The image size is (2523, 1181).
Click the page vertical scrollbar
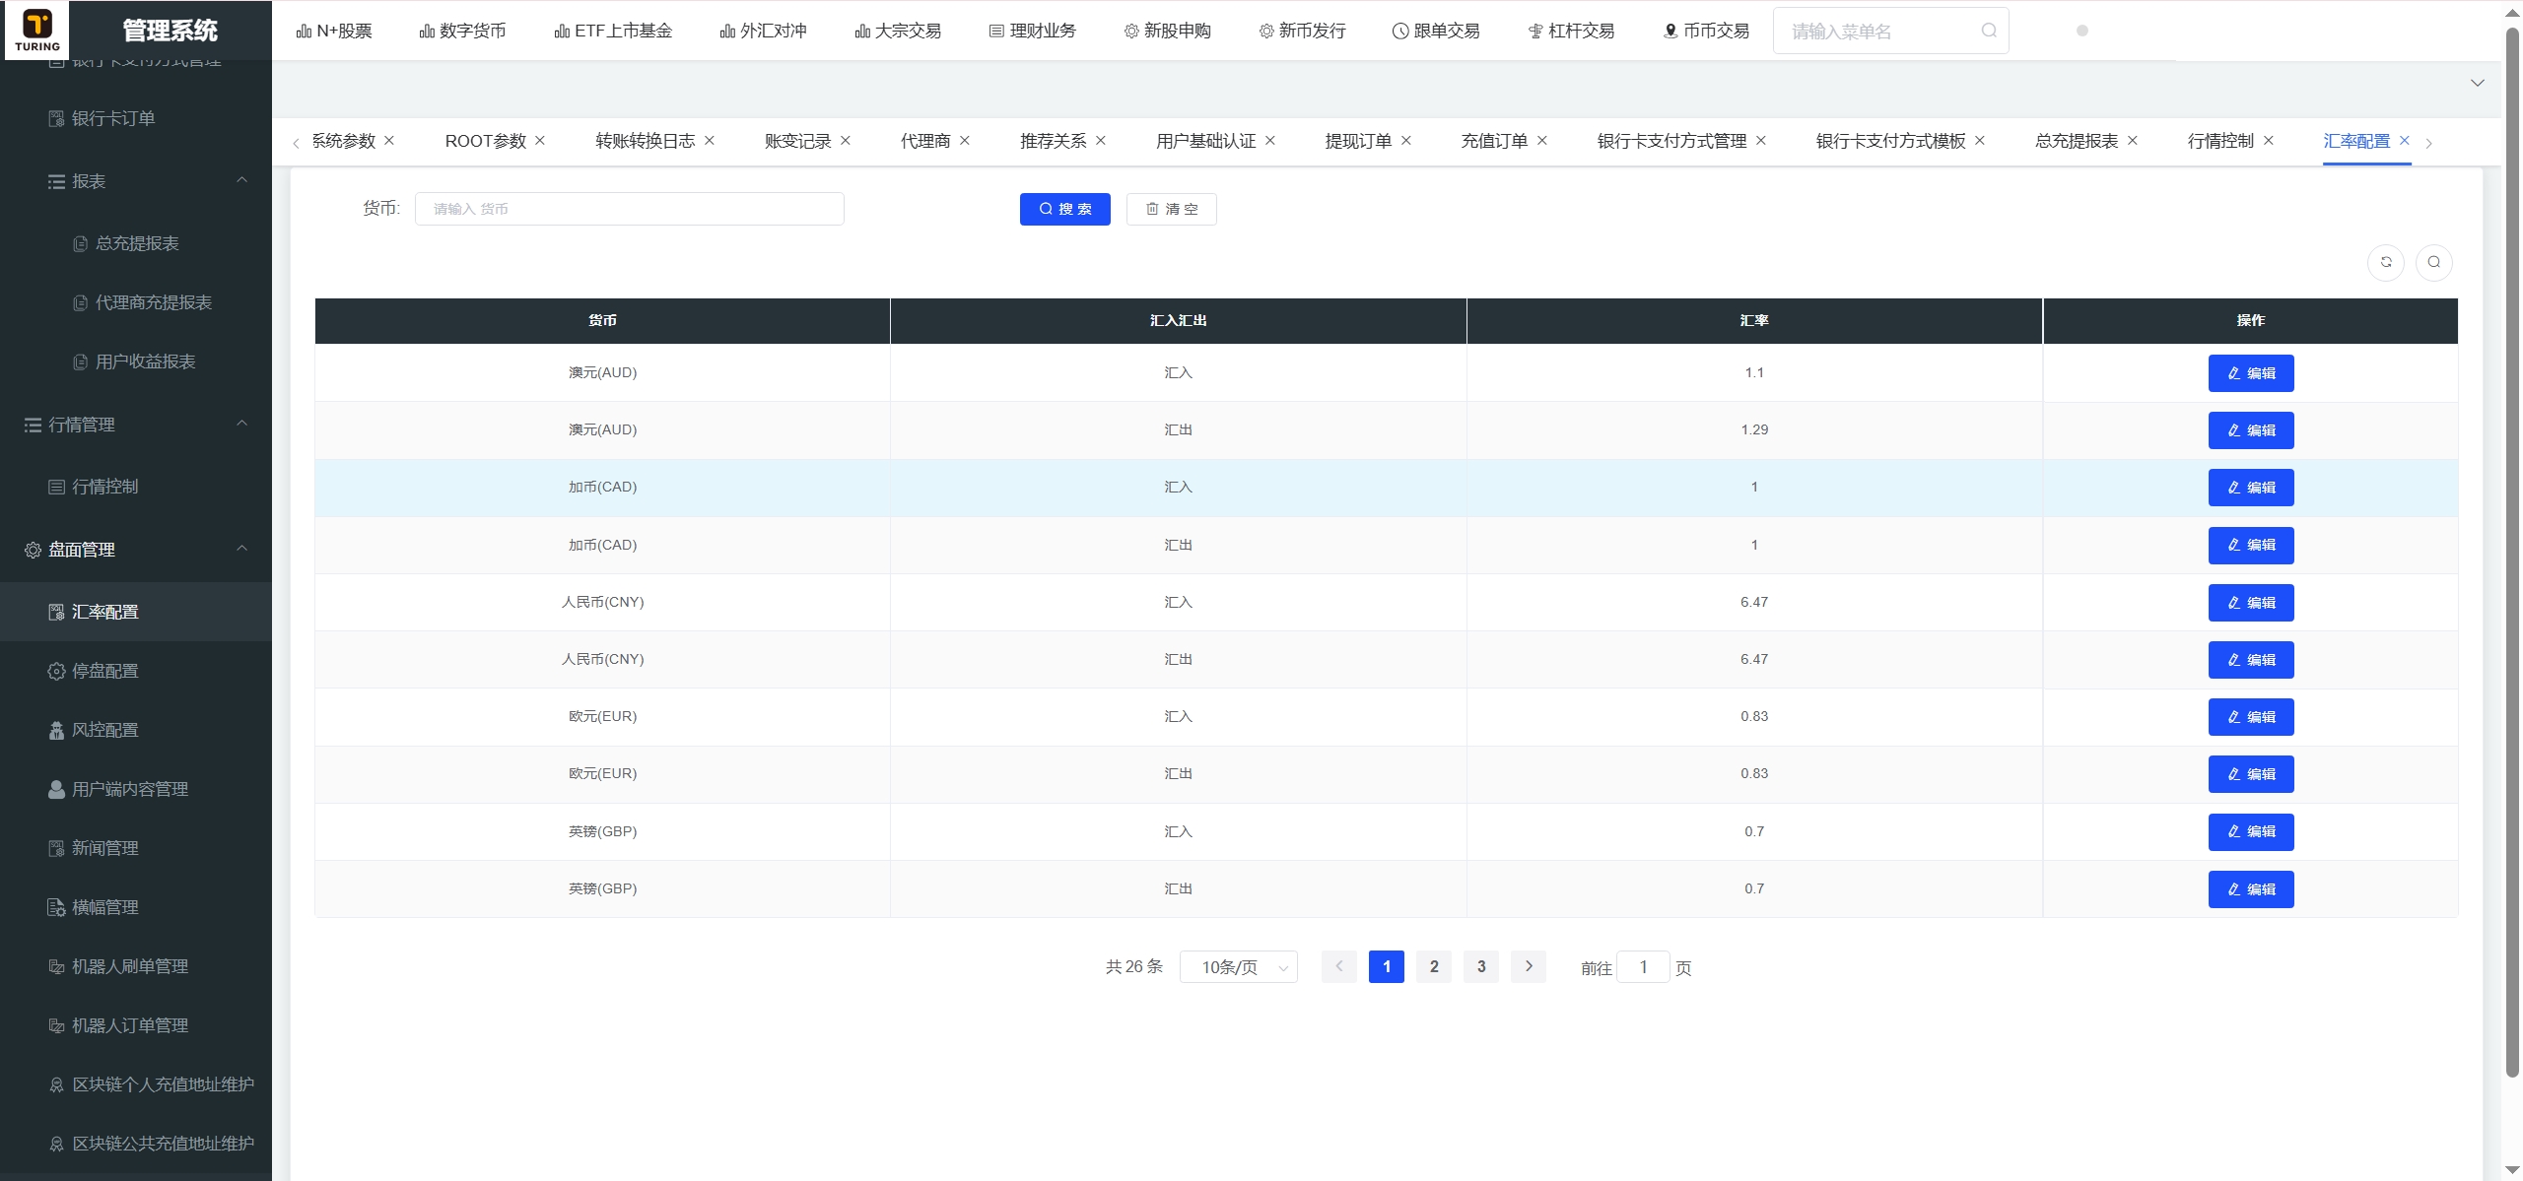(2512, 552)
